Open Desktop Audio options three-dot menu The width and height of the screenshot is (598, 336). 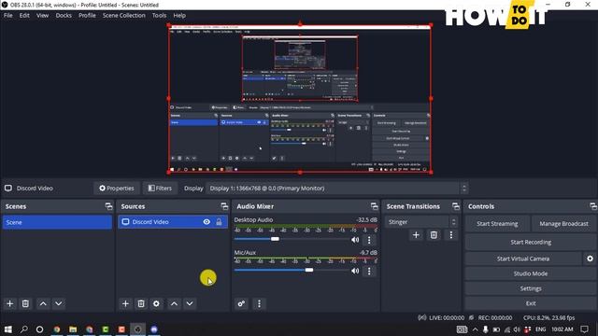coord(369,240)
